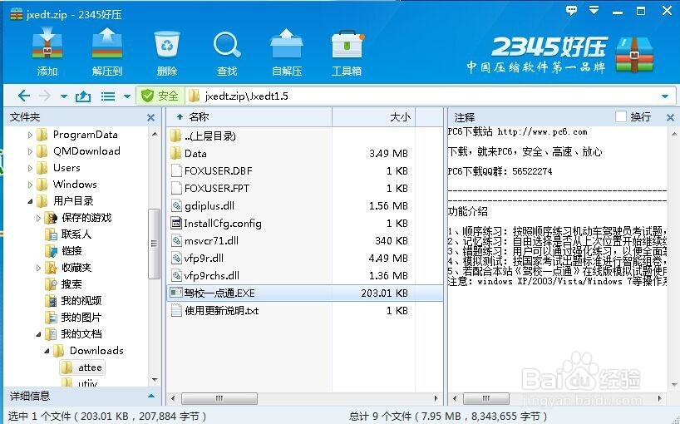680x424 pixels.
Task: Select the attee folder in tree
Action: click(82, 367)
